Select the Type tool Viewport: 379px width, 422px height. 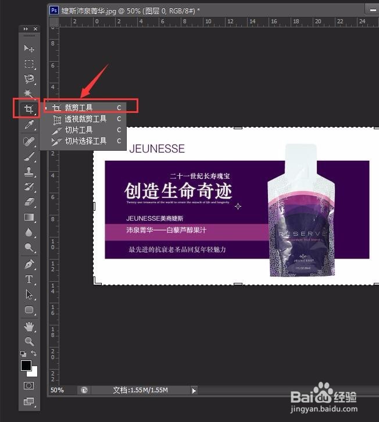pos(29,279)
